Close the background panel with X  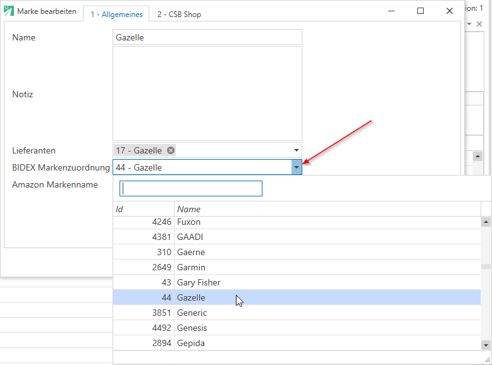point(479,24)
